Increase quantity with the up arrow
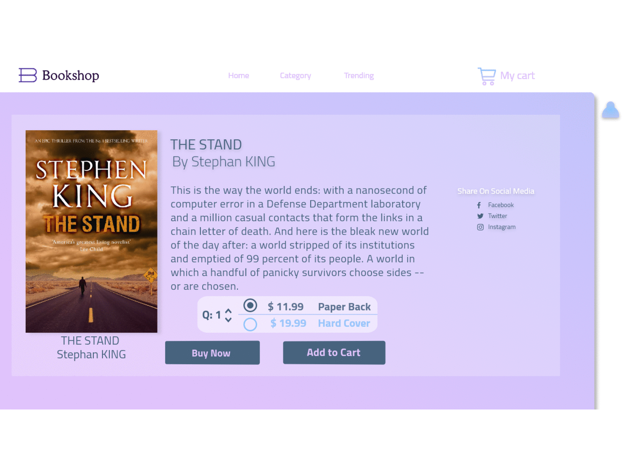 (x=229, y=311)
